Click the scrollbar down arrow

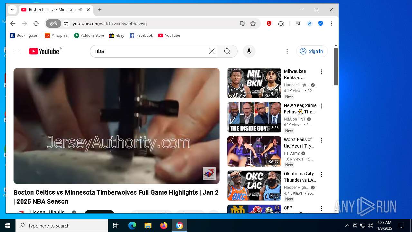point(336,211)
